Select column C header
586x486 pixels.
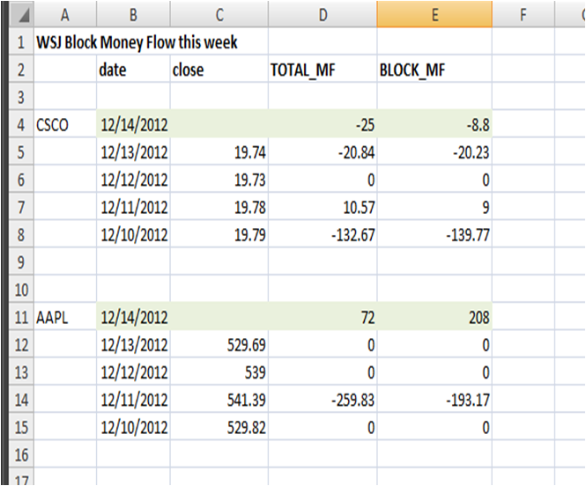click(219, 14)
